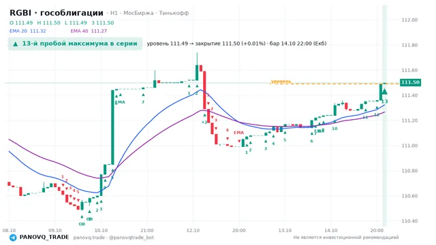
Task: Click the Telegram logo icon at bottom
Action: point(13,238)
